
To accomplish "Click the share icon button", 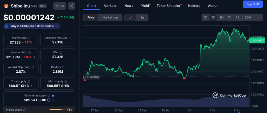I will click(72, 6).
